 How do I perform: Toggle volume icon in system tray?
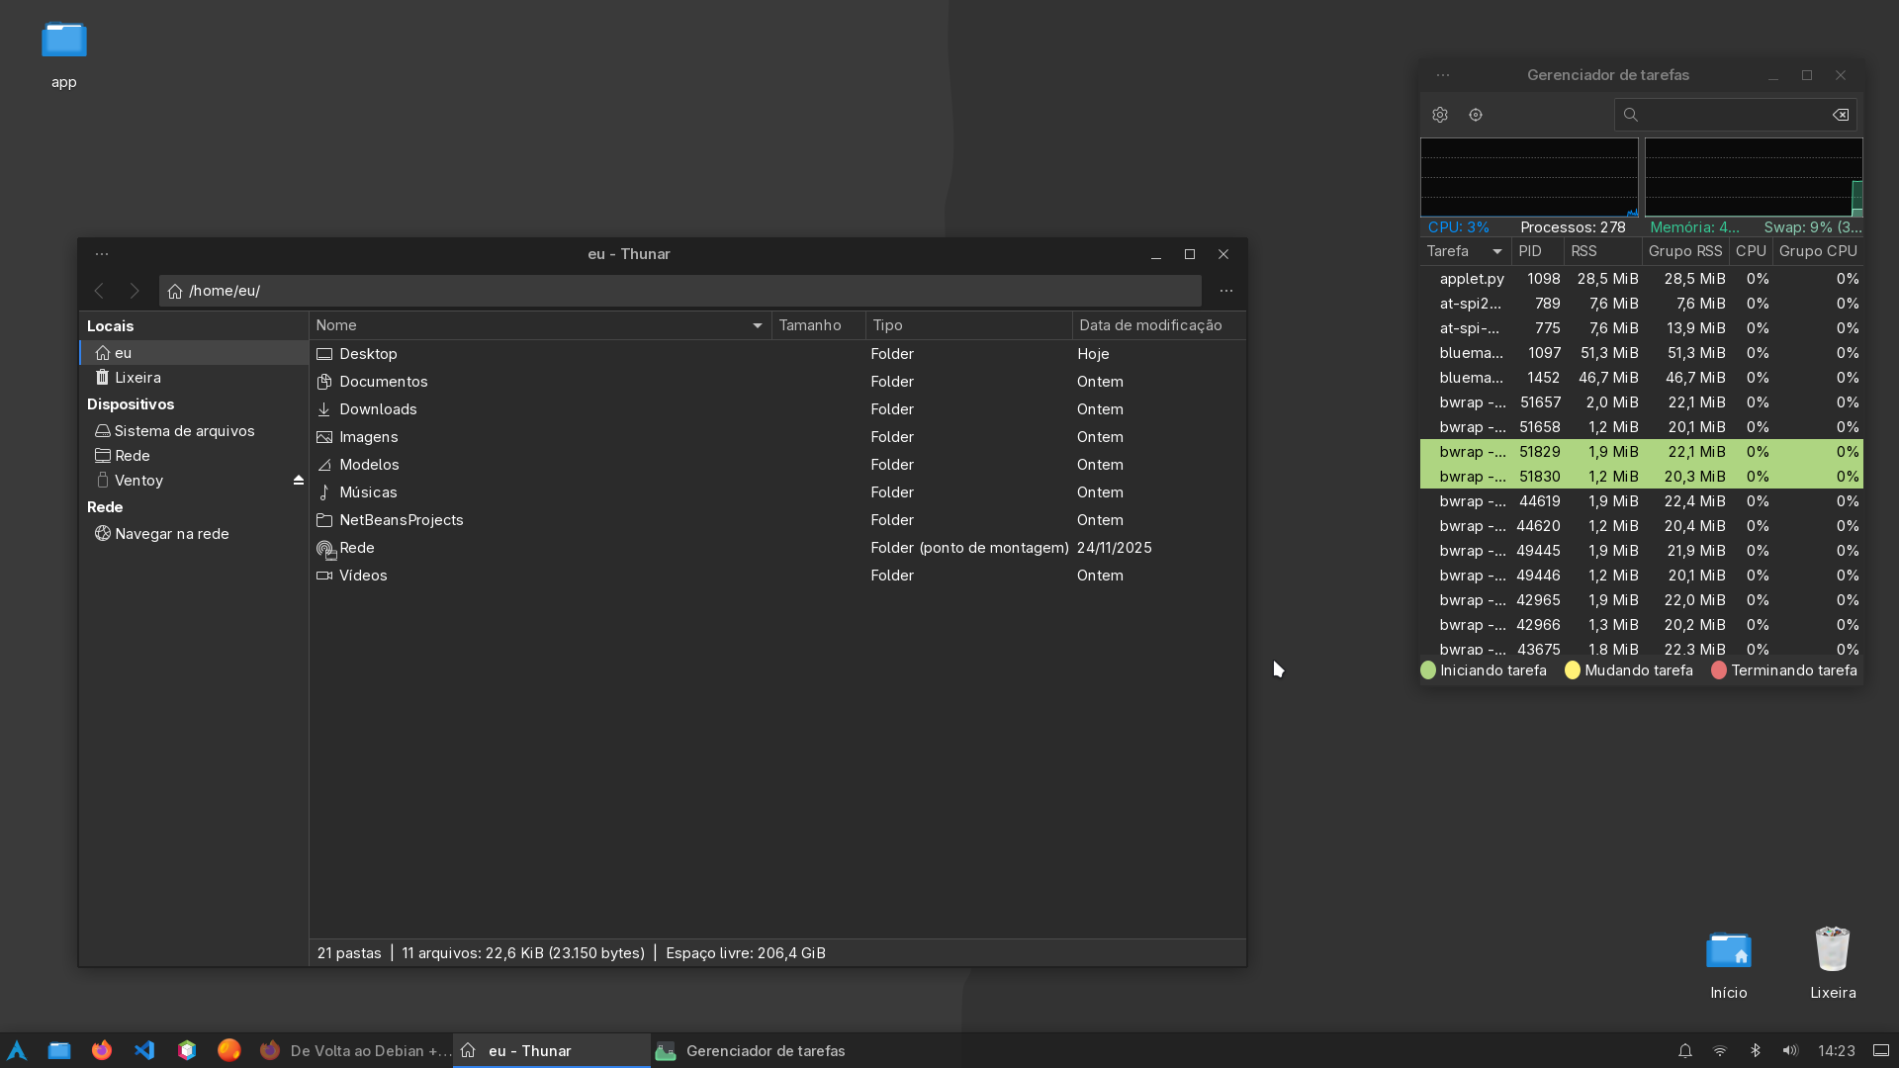point(1789,1050)
